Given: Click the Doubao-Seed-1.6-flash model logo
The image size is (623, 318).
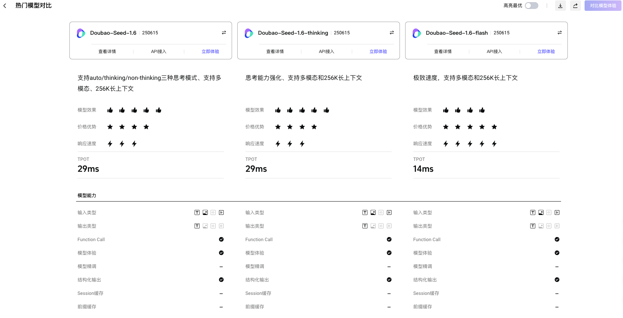Looking at the screenshot, I should tap(417, 33).
